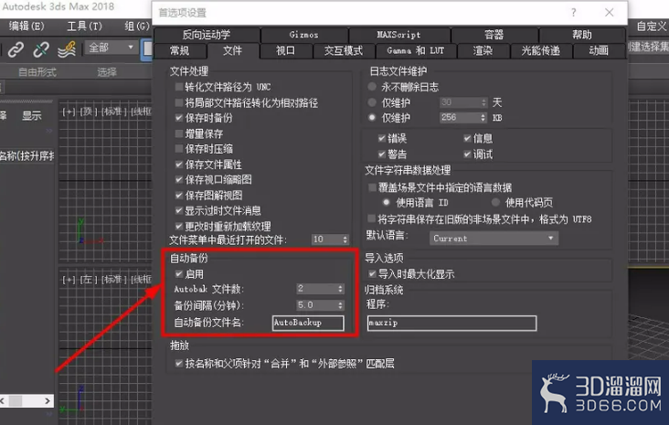
Task: Close the 首选项设置 dialog
Action: tap(610, 13)
